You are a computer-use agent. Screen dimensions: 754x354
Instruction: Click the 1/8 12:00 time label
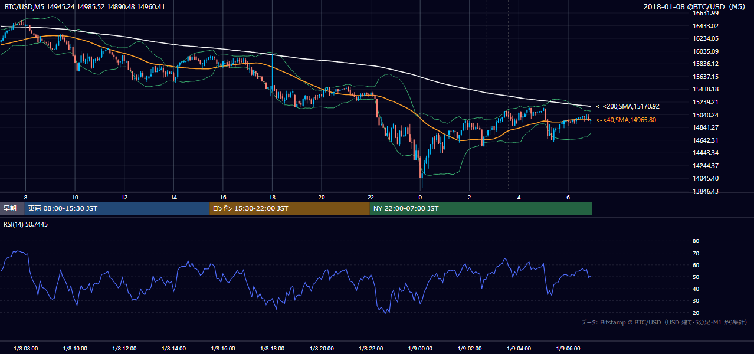pos(124,348)
